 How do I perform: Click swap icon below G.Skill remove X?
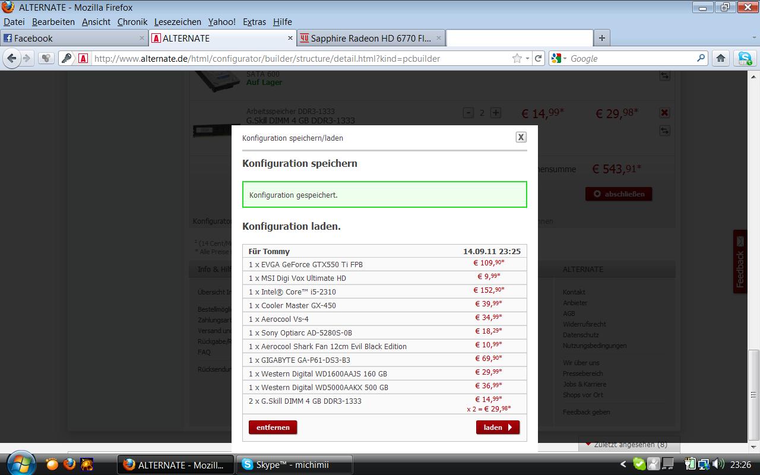click(664, 131)
